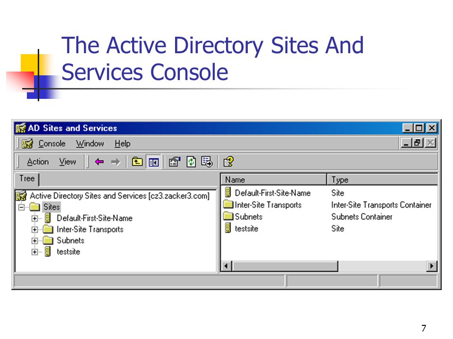Click the horizontal scrollbar left arrow
This screenshot has height=339, width=453.
pos(227,266)
